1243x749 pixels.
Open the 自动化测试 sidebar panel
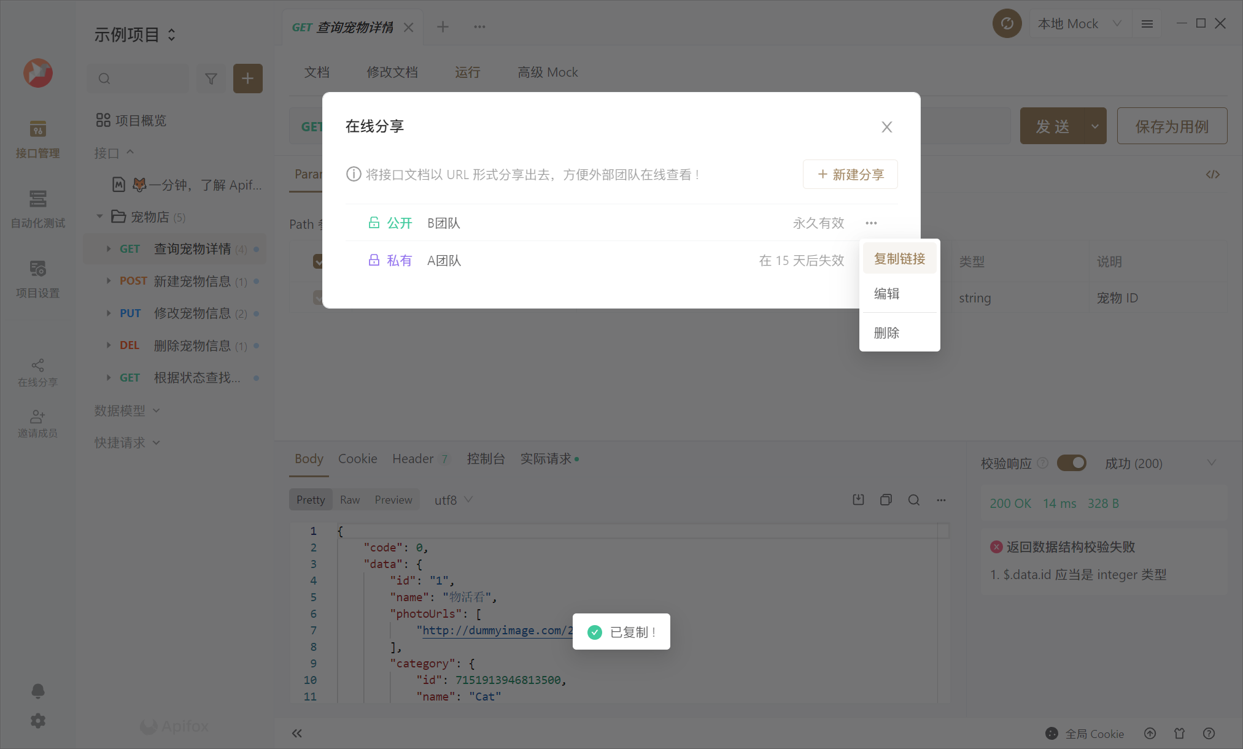click(x=37, y=207)
